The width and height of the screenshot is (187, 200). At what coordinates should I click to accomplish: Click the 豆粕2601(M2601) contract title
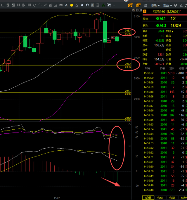pos(167,12)
